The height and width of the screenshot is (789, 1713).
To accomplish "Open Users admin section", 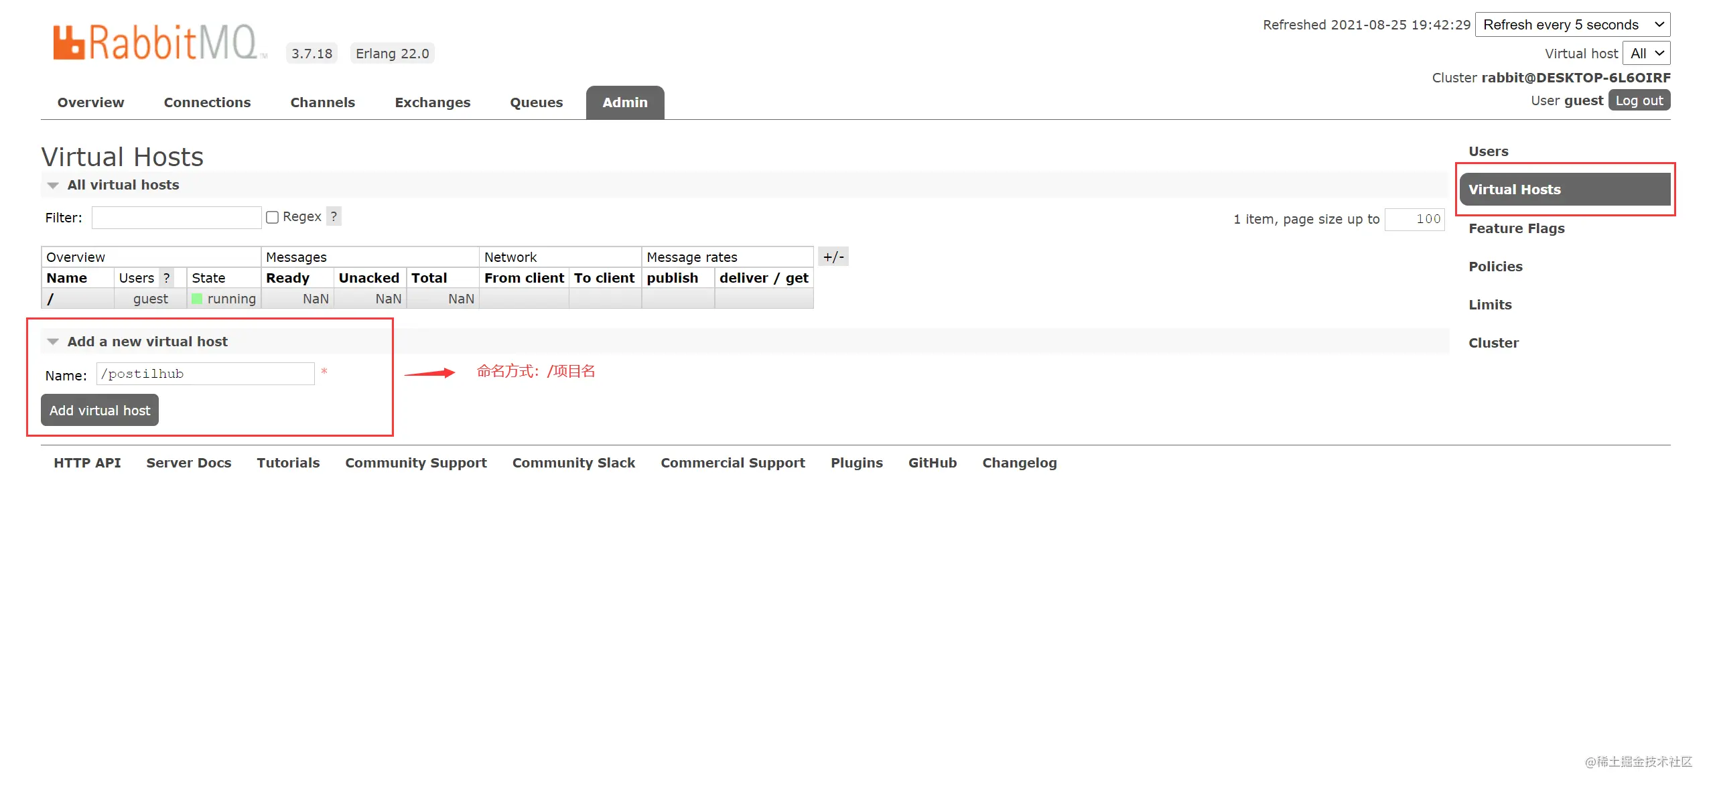I will [1488, 151].
